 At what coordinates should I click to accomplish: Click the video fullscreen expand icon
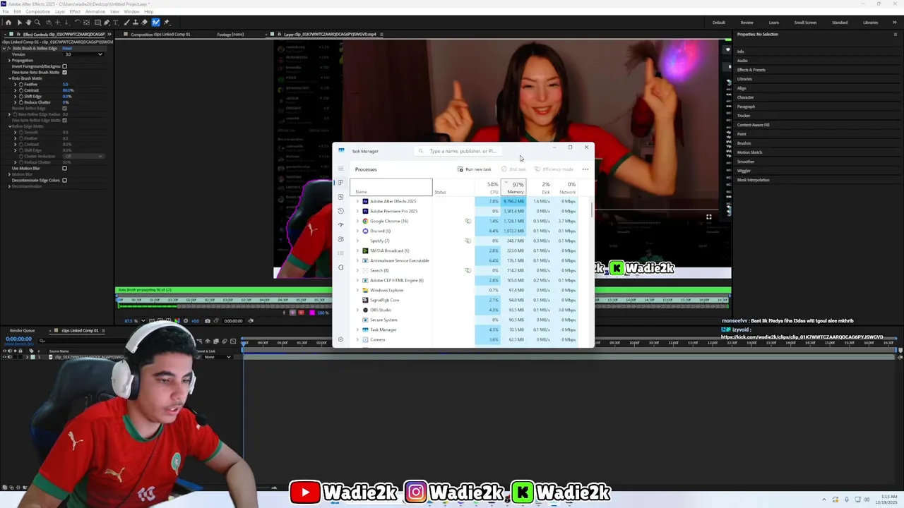[708, 217]
